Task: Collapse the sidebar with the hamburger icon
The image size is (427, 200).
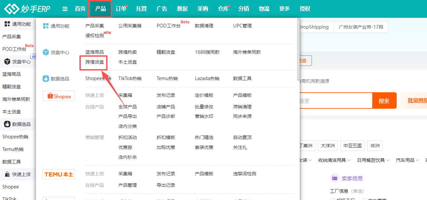Action: [65, 9]
